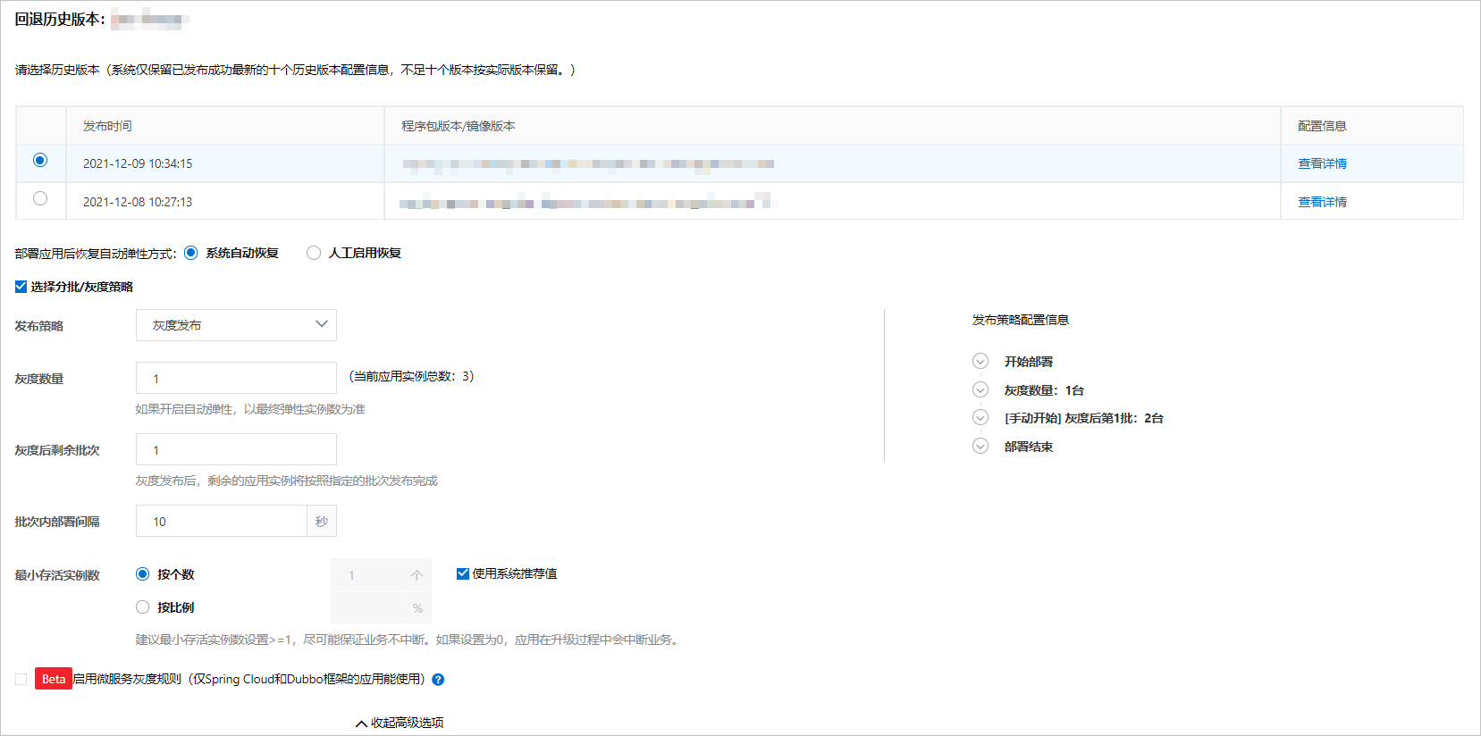Click the [手动开始] 灰度后第1批: 2台 text
1481x736 pixels.
coord(1084,418)
